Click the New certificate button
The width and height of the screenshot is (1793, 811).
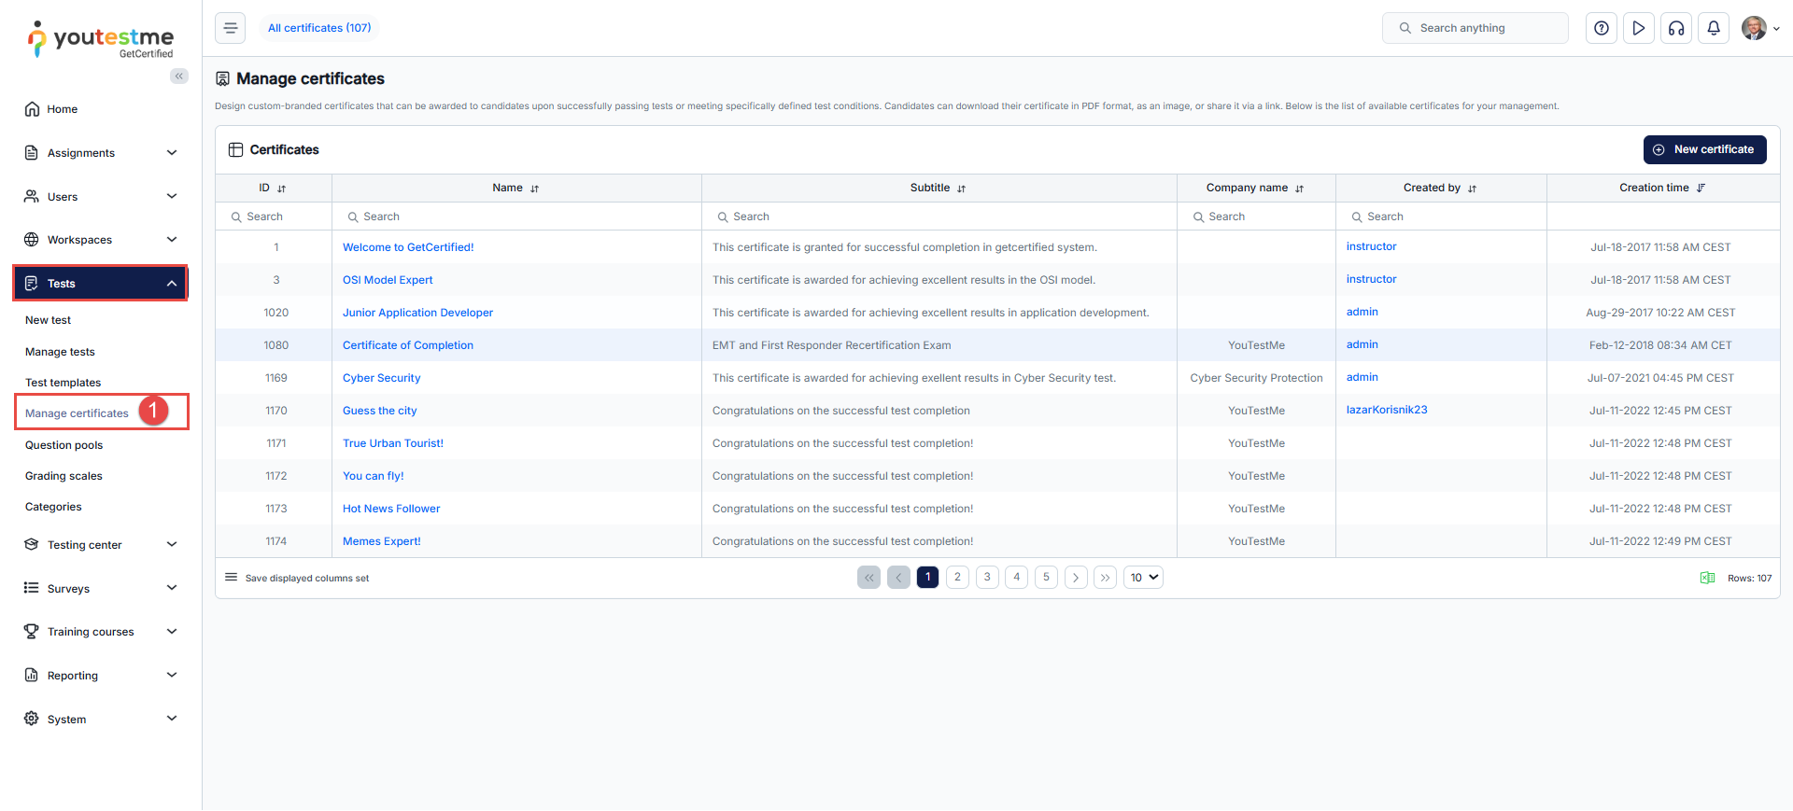[1704, 149]
